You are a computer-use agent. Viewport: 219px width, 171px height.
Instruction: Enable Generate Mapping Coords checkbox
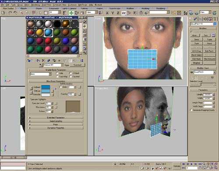coord(191,110)
